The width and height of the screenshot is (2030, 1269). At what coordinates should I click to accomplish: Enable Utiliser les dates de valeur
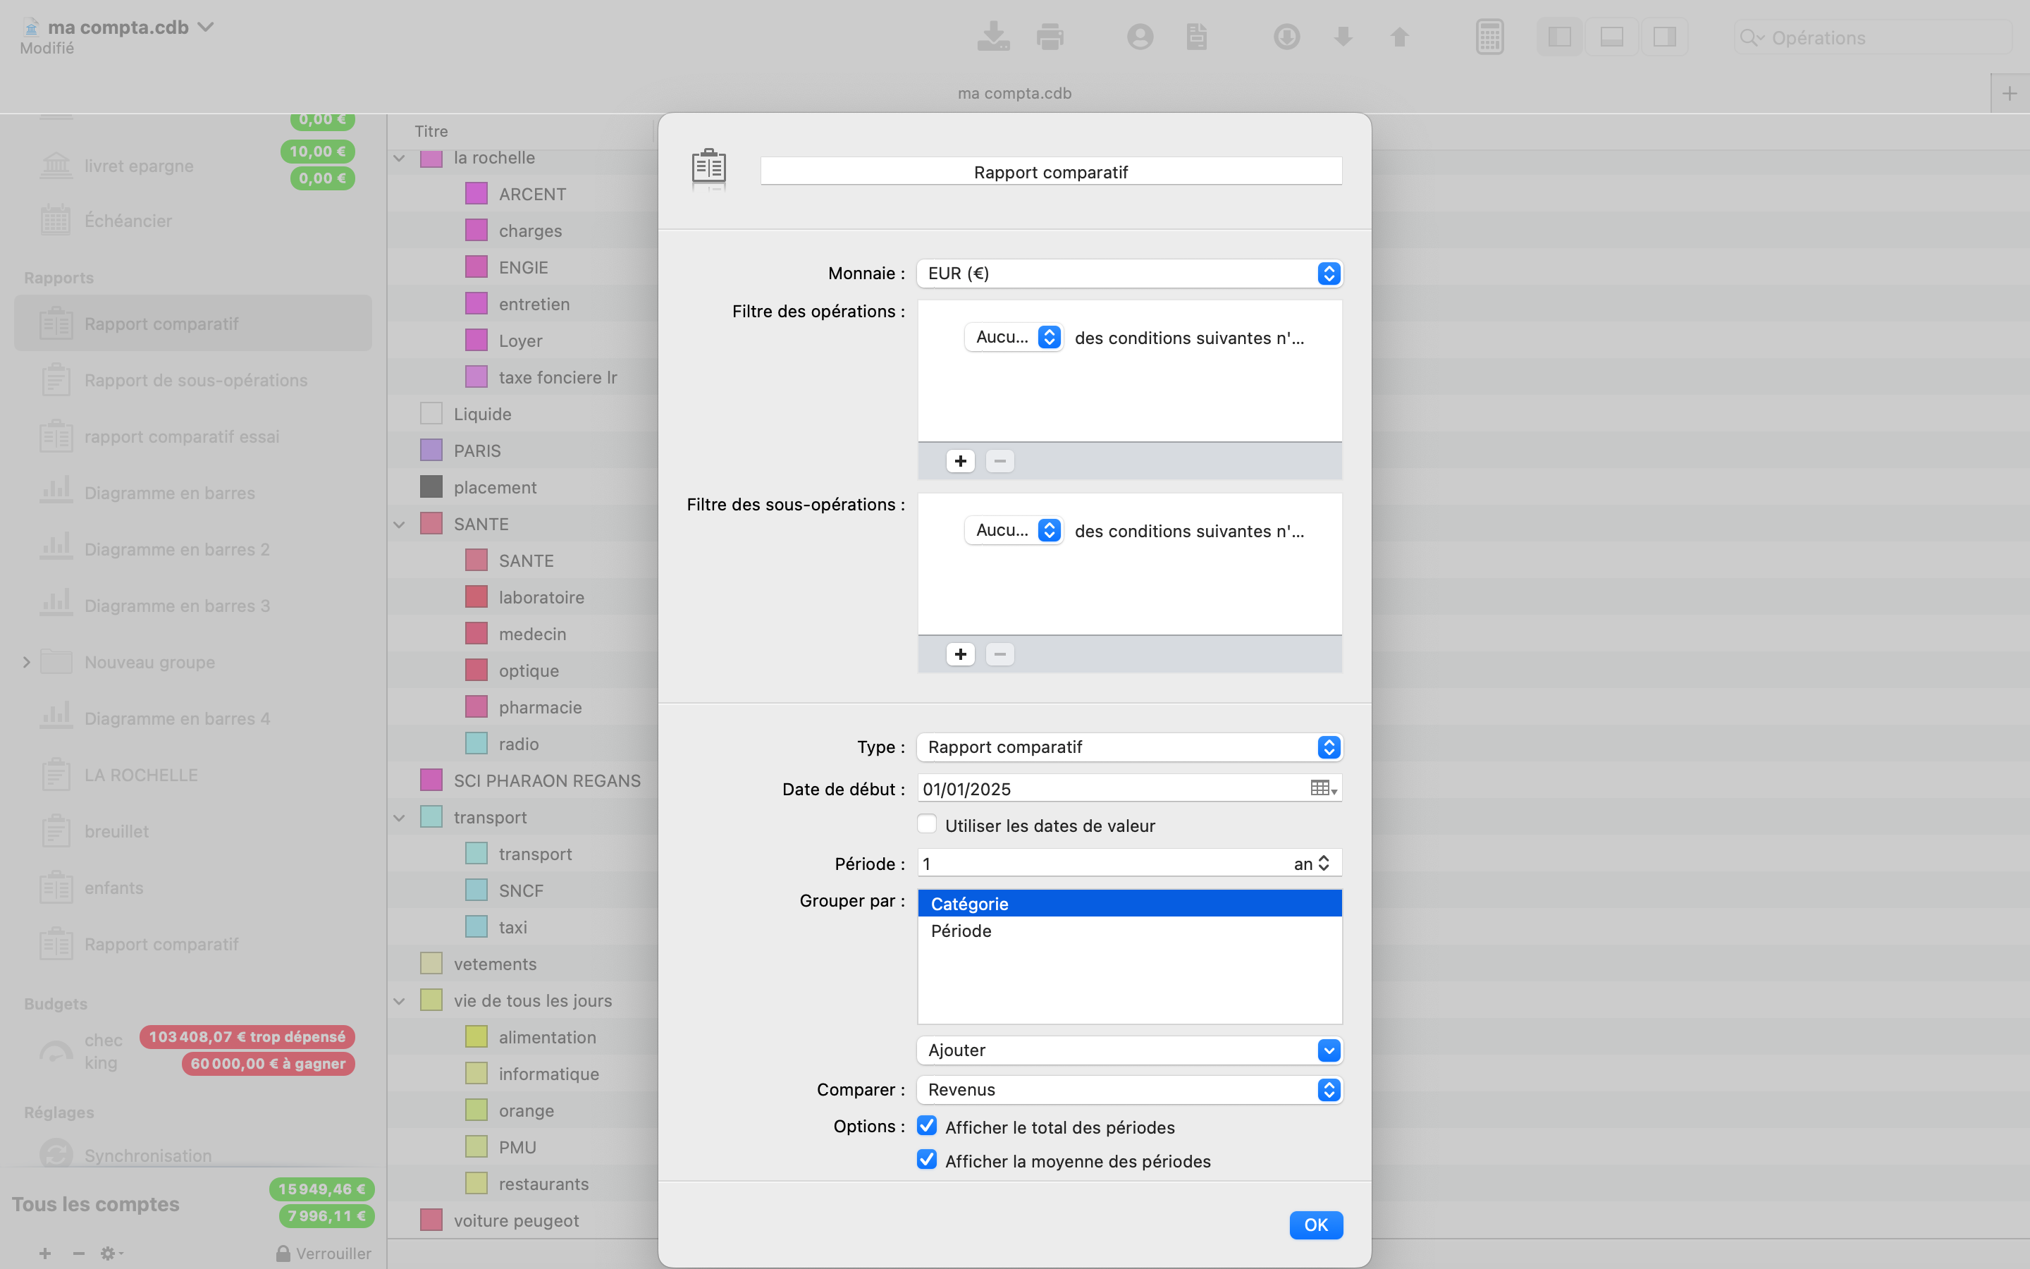pyautogui.click(x=927, y=824)
